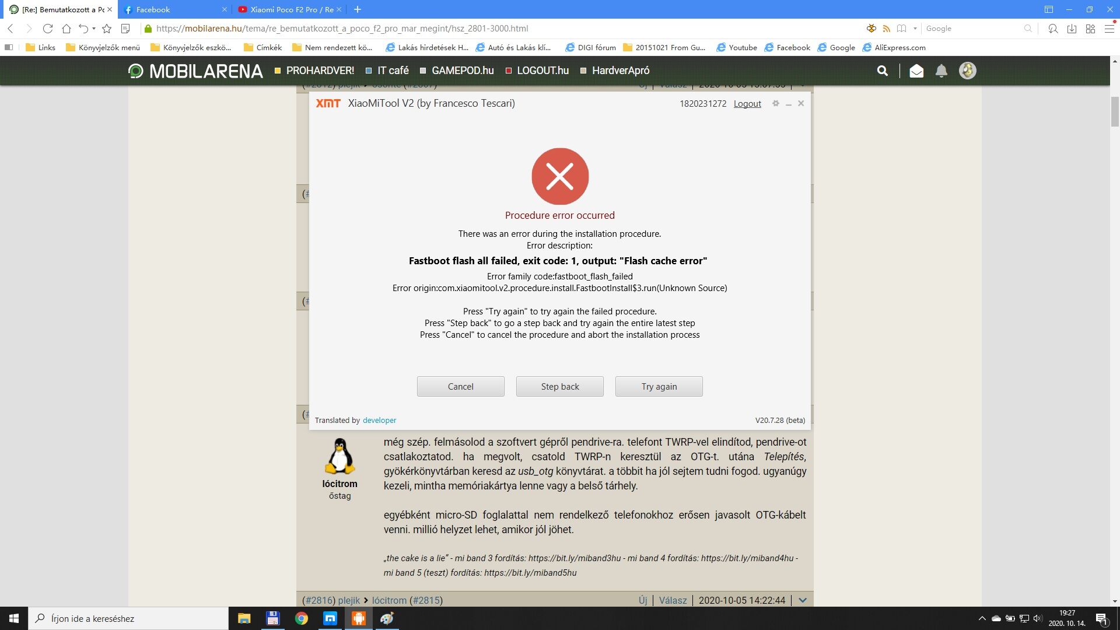Click the Logout link in XiaoMiTool
Image resolution: width=1120 pixels, height=630 pixels.
pyautogui.click(x=747, y=103)
